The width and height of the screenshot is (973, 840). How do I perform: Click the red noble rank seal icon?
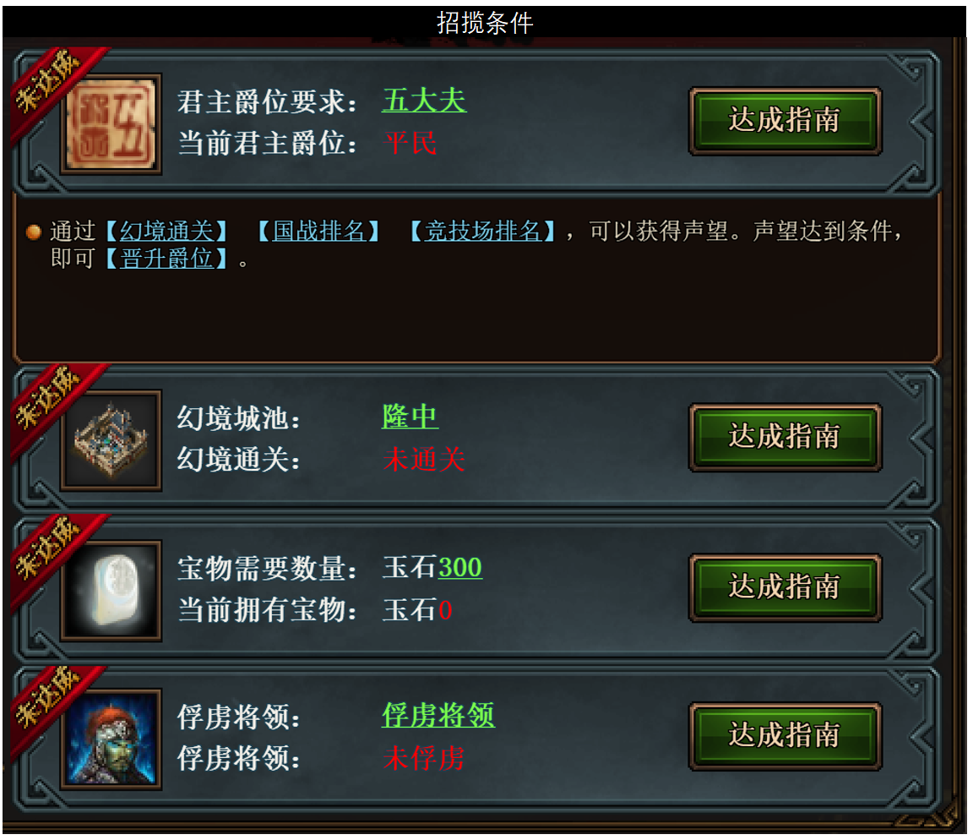click(x=111, y=123)
